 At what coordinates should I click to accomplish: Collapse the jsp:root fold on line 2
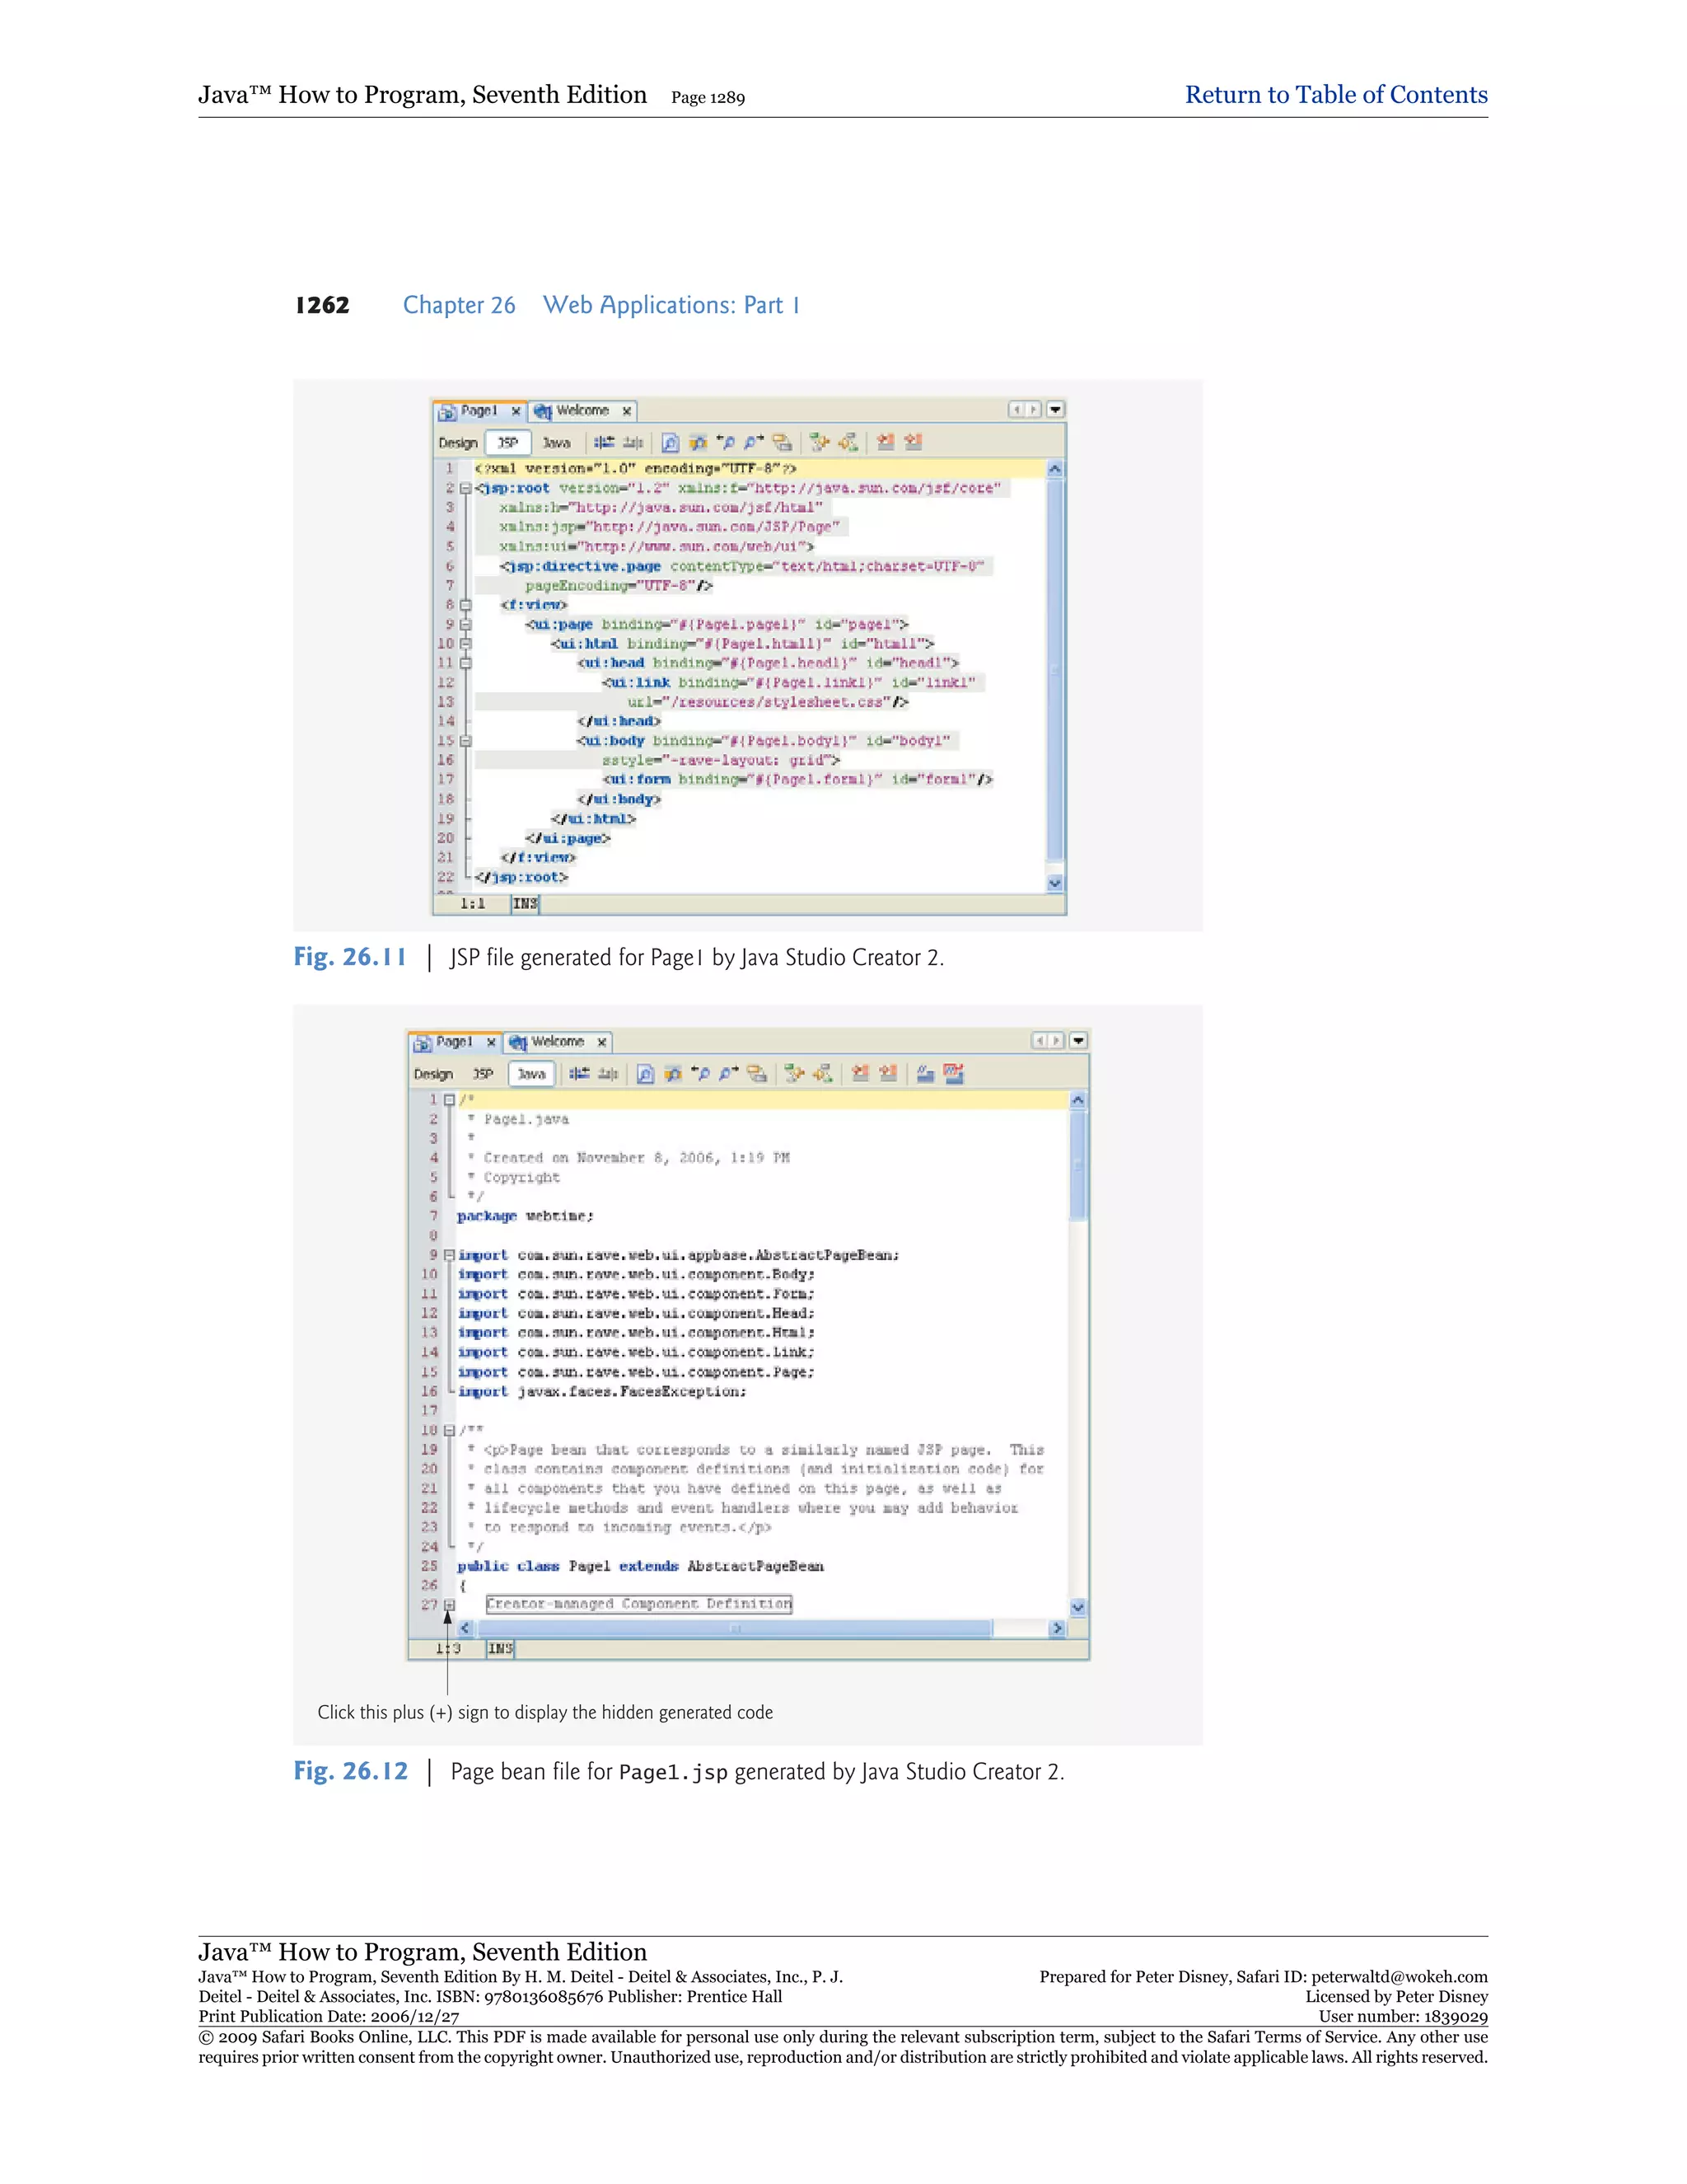coord(465,488)
